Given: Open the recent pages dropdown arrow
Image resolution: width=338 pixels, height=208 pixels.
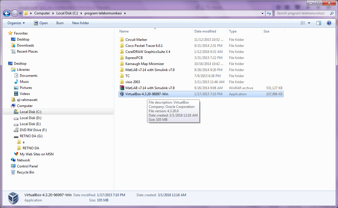Looking at the screenshot, I should (20, 13).
